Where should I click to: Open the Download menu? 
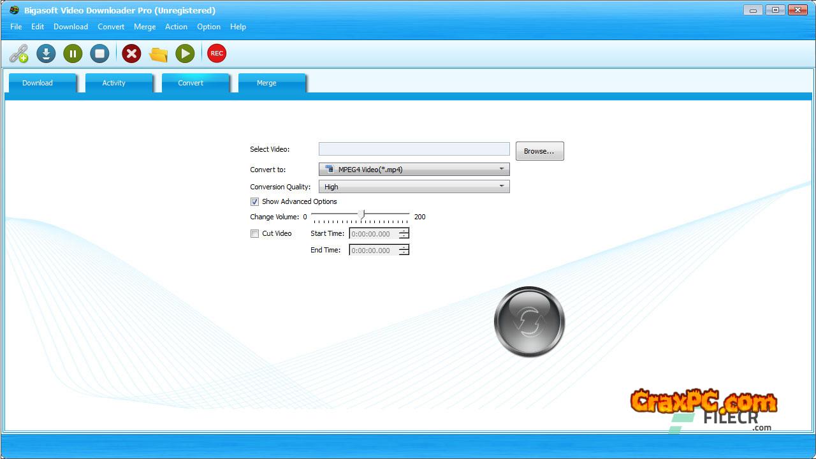tap(71, 27)
